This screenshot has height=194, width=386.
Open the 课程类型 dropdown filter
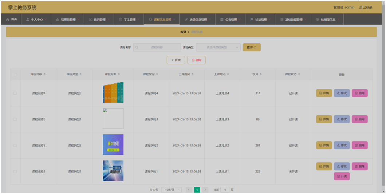tap(218, 47)
